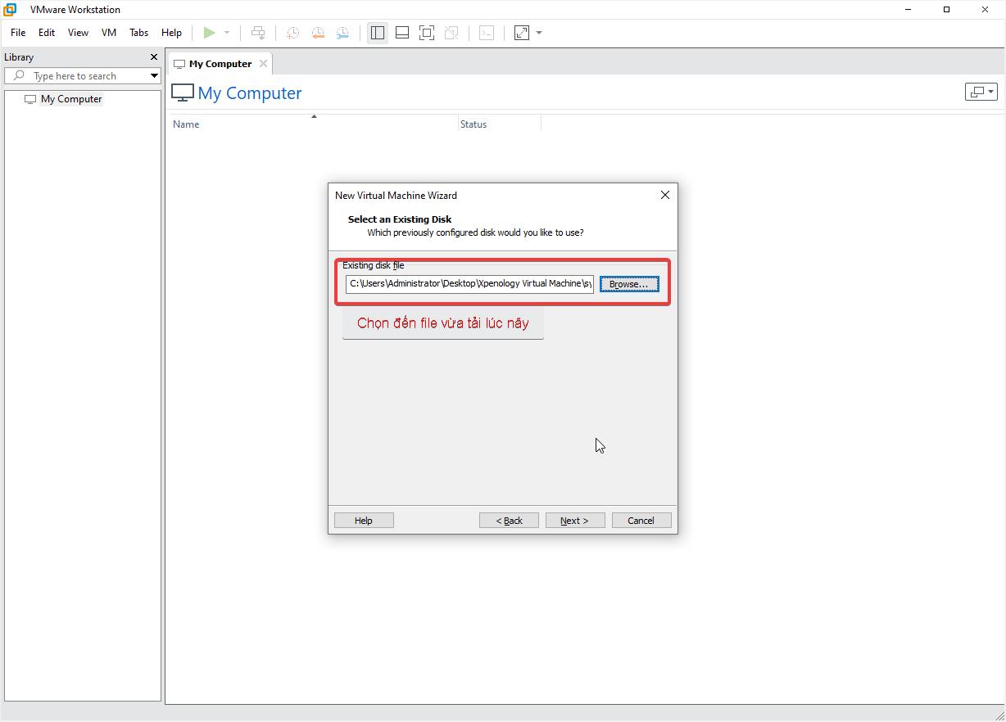Screen dimensions: 1006x722
Task: Select My Computer in the Library tree
Action: [x=71, y=99]
